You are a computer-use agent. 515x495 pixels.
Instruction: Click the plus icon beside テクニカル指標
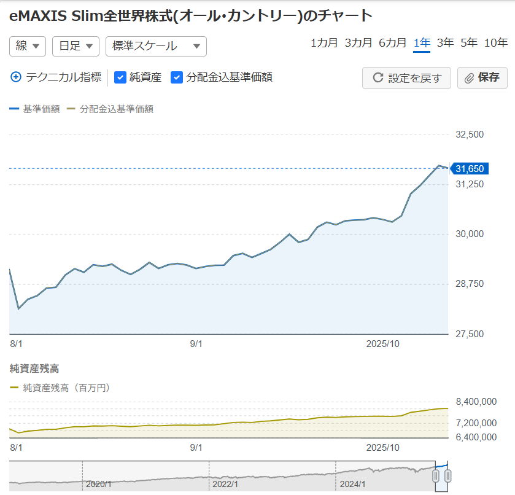(16, 77)
